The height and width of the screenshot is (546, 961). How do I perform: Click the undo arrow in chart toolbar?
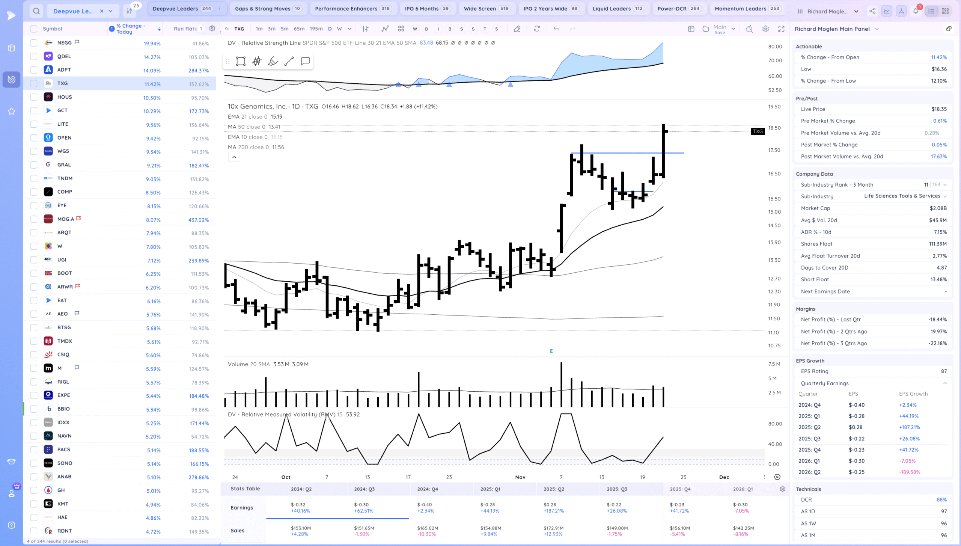point(556,29)
